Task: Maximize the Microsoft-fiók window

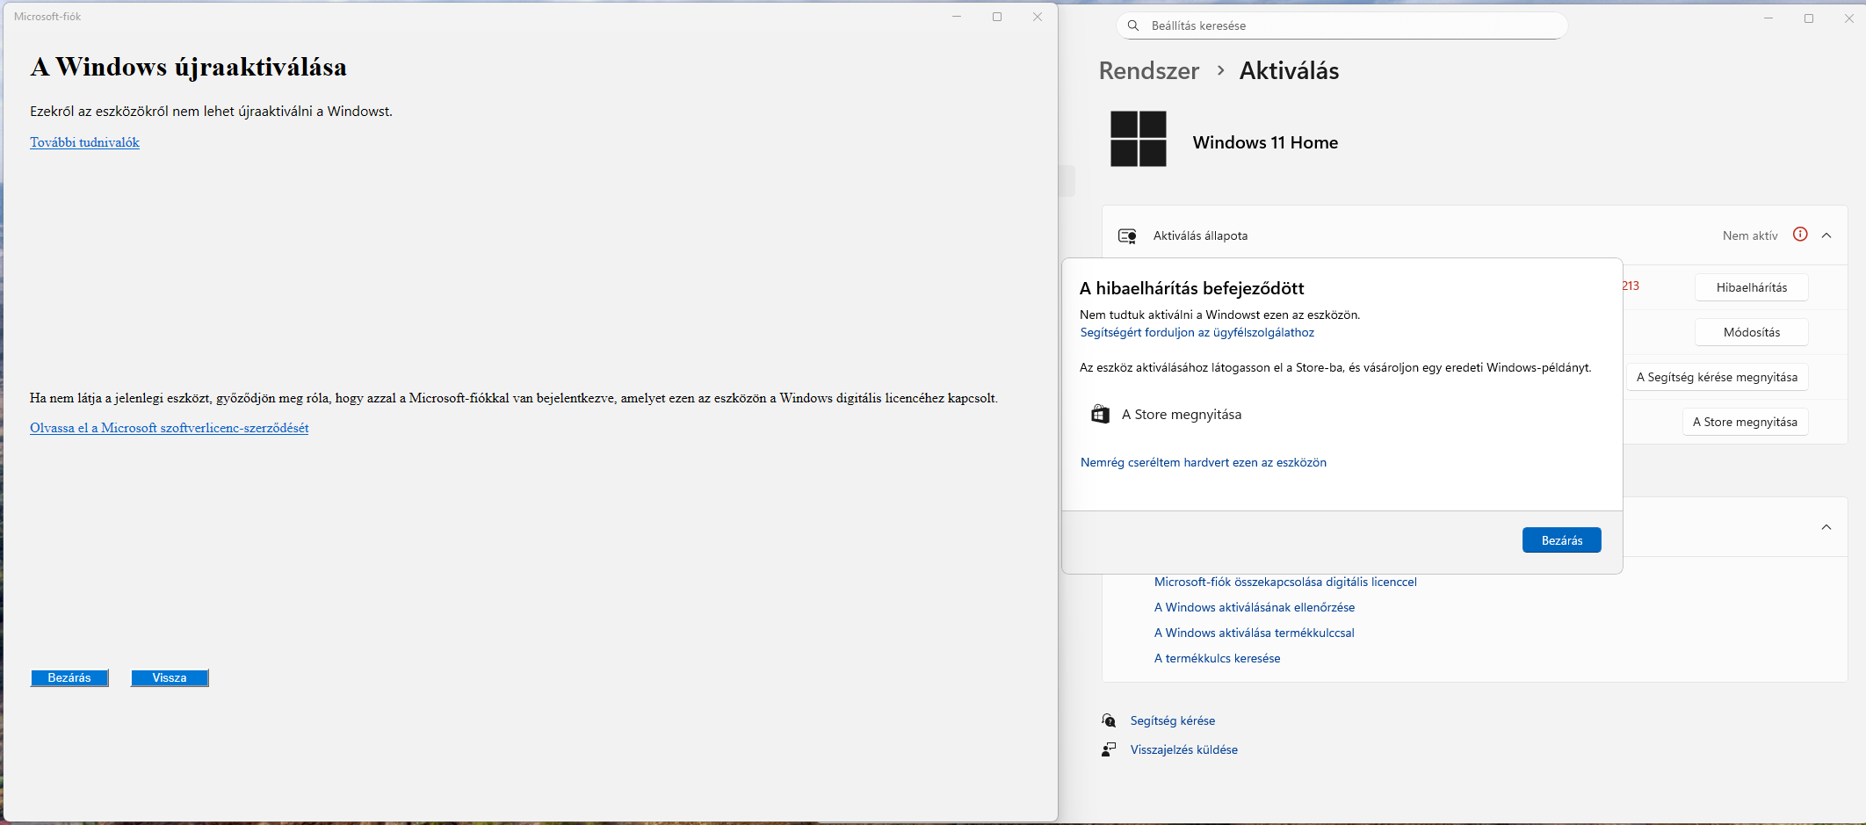Action: tap(997, 17)
